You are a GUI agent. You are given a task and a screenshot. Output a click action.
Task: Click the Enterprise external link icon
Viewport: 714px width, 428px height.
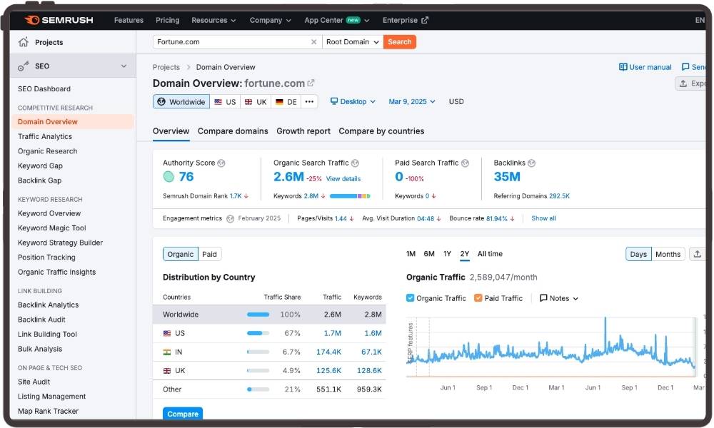click(x=425, y=20)
